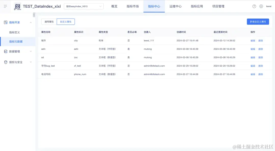Expand the 数据管理 section

point(31,51)
